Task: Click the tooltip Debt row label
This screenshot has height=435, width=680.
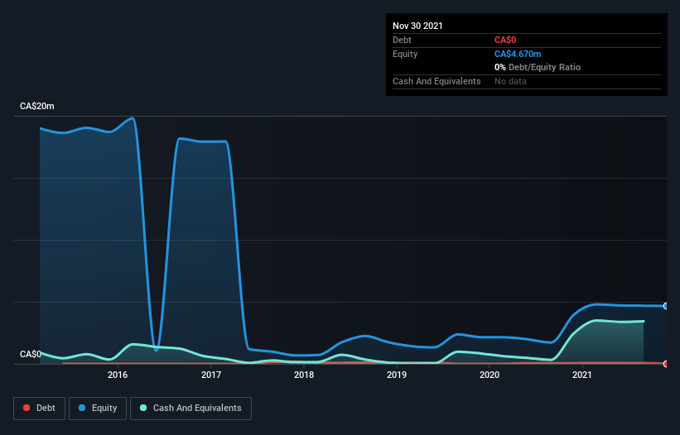Action: tap(402, 40)
